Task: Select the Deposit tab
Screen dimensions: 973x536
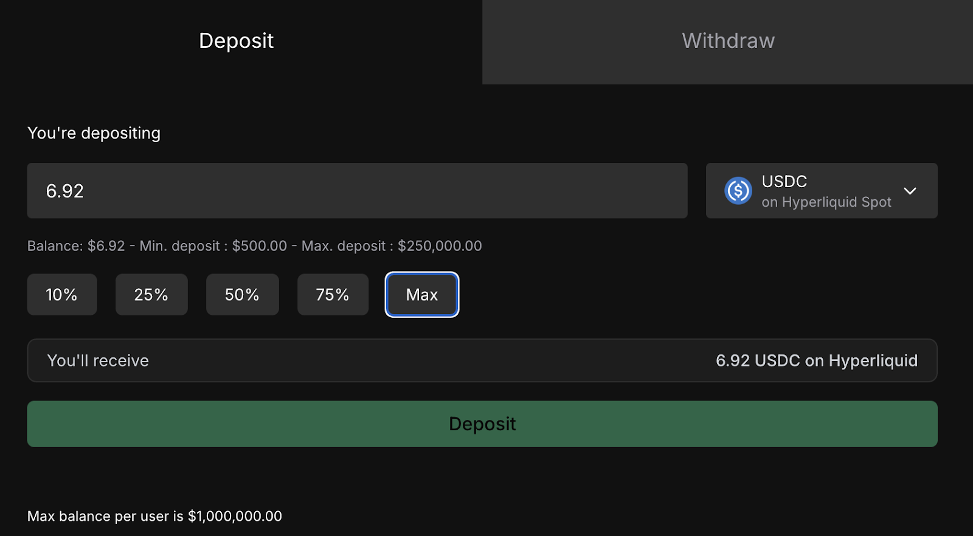Action: 237,41
